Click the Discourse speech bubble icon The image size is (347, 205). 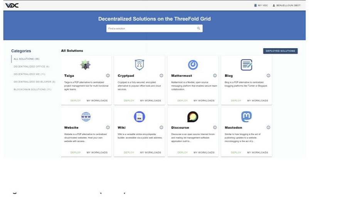[193, 117]
